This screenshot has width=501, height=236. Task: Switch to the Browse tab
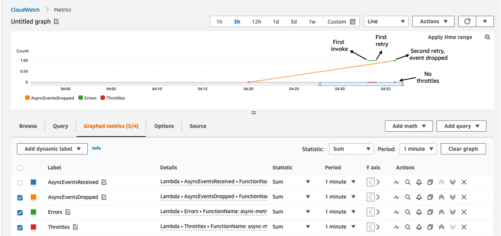[x=28, y=126]
